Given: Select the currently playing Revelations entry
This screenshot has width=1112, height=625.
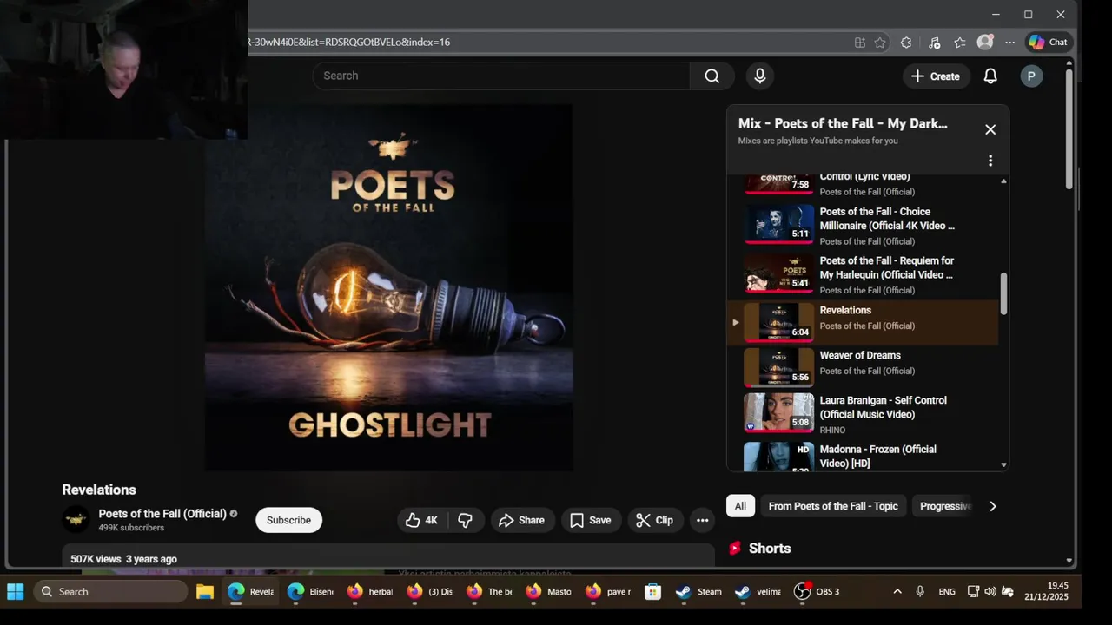Looking at the screenshot, I should click(x=863, y=322).
